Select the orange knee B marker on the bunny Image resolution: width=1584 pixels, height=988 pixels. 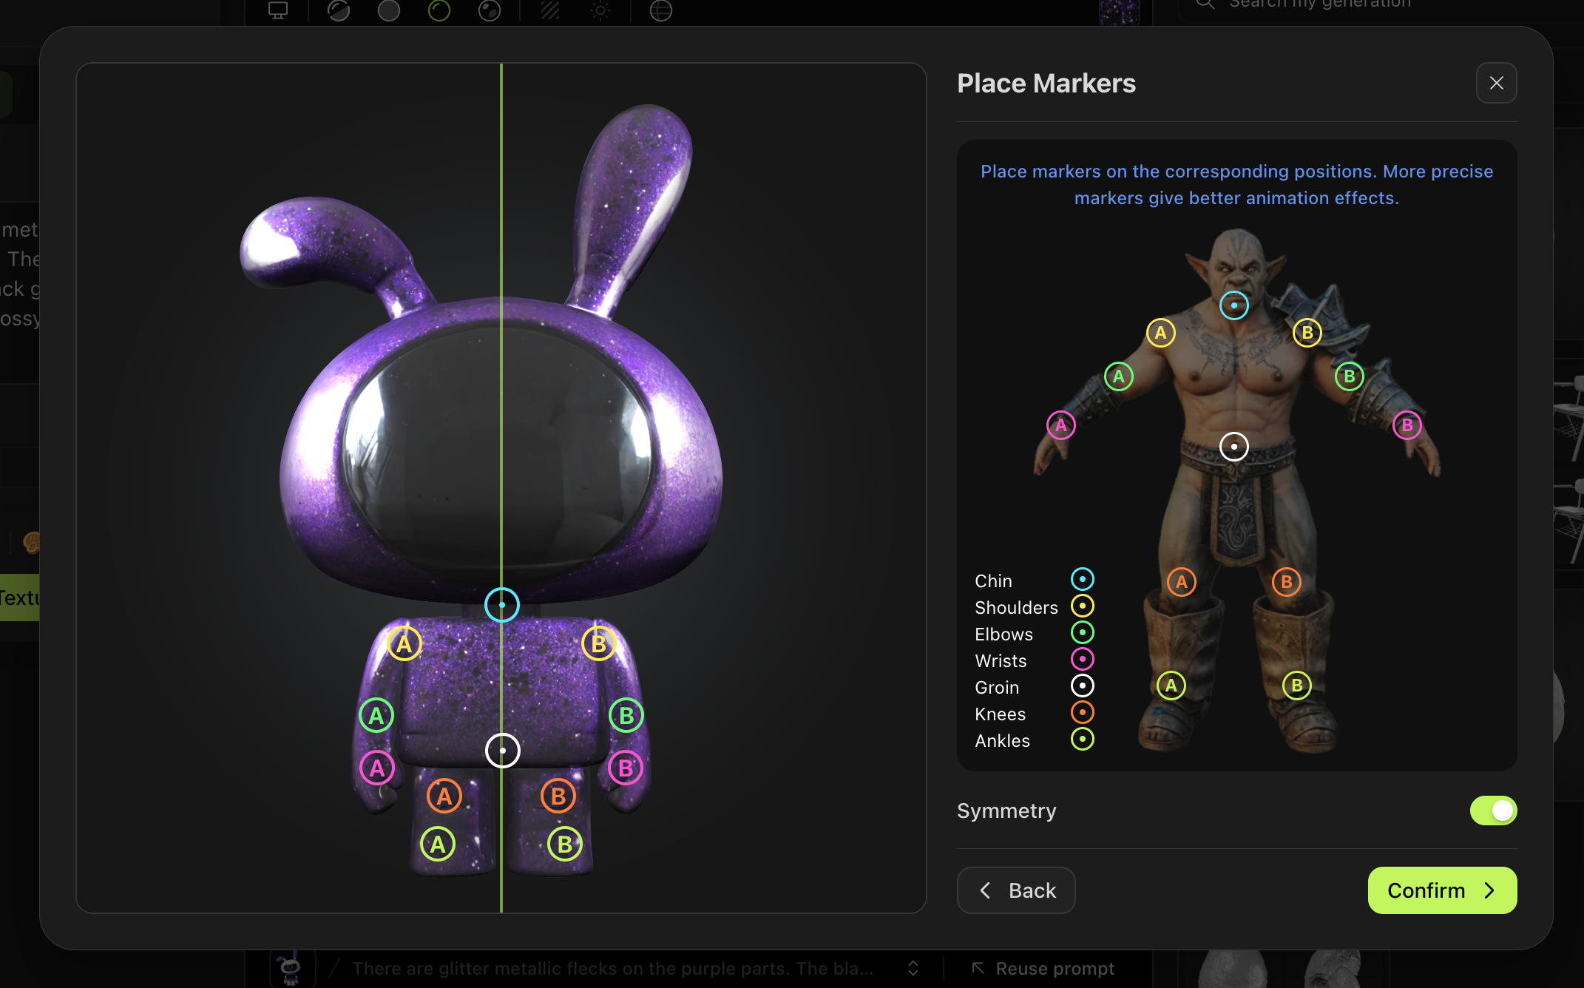pos(558,796)
